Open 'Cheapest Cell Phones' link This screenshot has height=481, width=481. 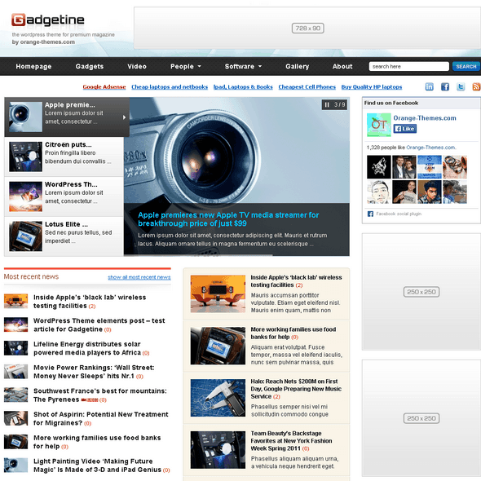(307, 86)
